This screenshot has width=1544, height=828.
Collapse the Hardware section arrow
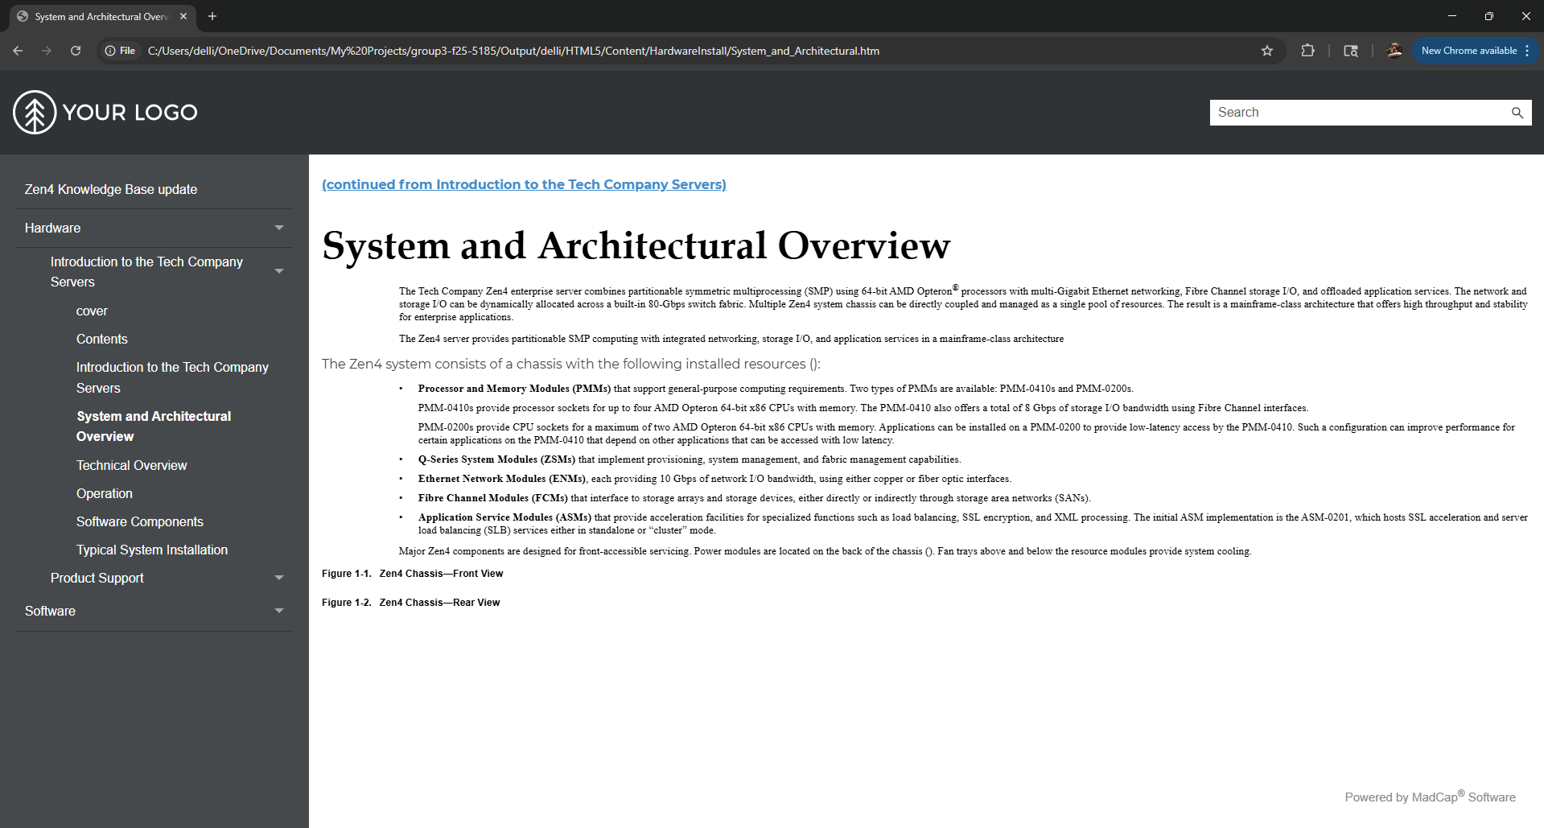[279, 228]
